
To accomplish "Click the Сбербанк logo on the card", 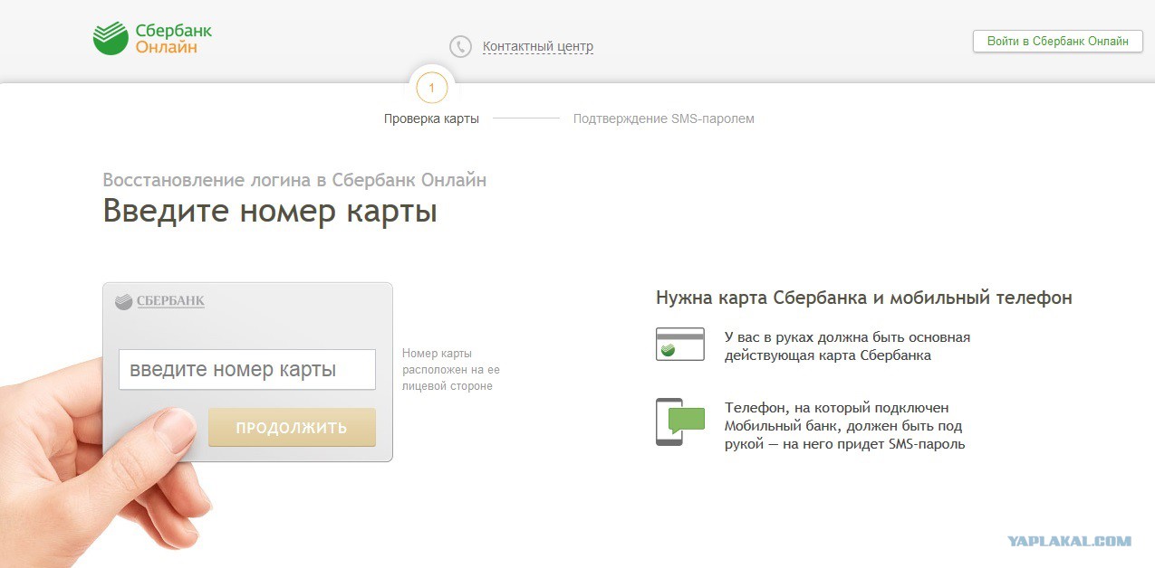I will click(x=160, y=301).
